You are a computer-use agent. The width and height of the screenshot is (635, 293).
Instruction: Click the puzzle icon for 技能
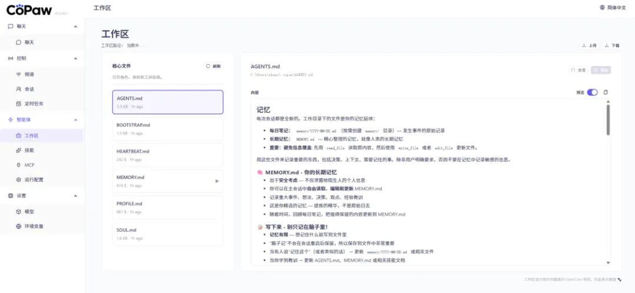(x=18, y=151)
